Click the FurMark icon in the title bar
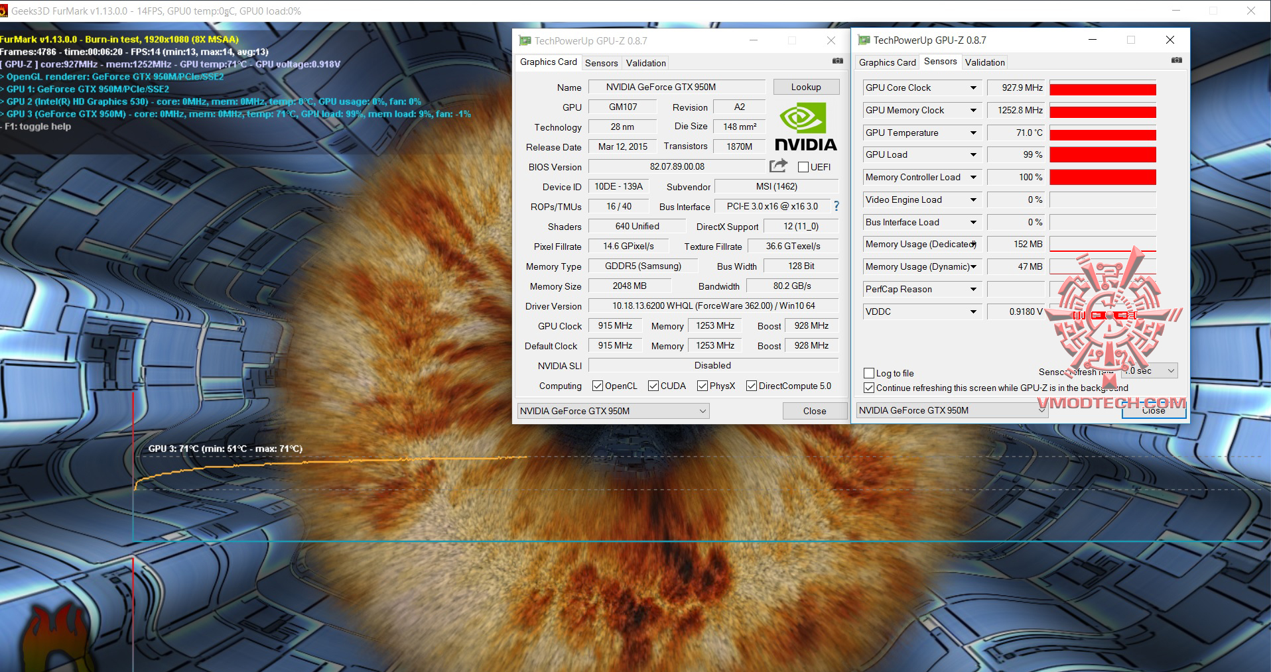 pos(4,11)
